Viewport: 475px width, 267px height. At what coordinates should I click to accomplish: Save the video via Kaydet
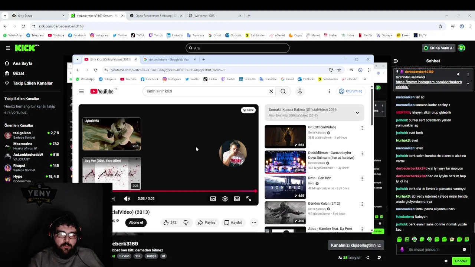coord(233,222)
